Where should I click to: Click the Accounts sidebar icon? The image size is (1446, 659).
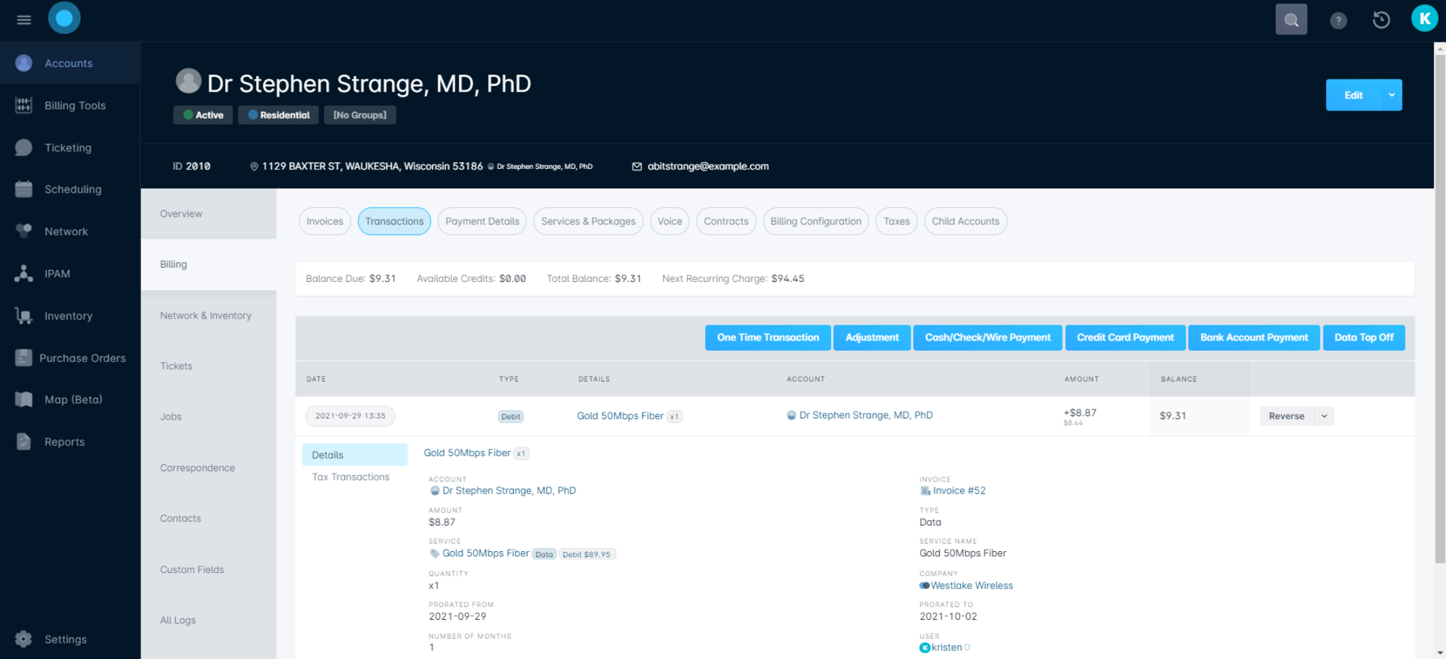(24, 63)
